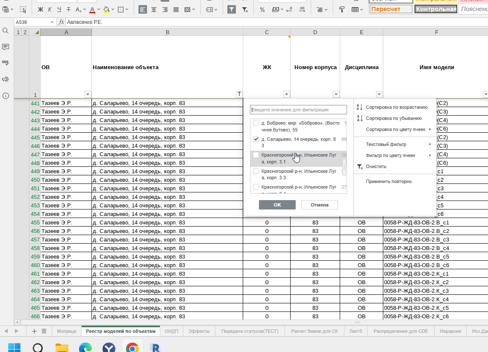This screenshot has height=352, width=488.
Task: Uncheck д. Саларьево, 14 очередь checkbox
Action: (256, 139)
